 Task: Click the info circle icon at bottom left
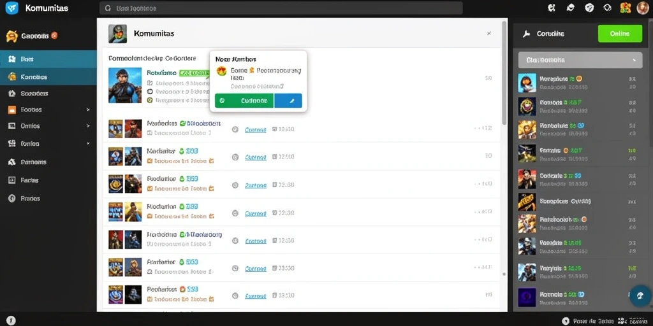(11, 320)
